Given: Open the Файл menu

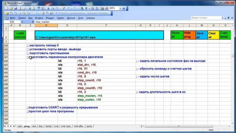Looking at the screenshot, I should [x=13, y=18].
